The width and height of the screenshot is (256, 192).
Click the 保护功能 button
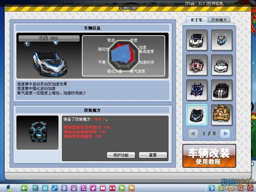point(121,155)
